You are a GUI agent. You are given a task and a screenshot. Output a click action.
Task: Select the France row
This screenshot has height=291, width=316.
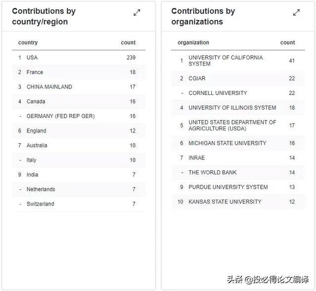pos(79,72)
